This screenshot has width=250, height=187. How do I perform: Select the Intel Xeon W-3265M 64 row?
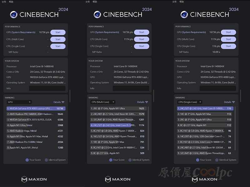click(x=205, y=147)
